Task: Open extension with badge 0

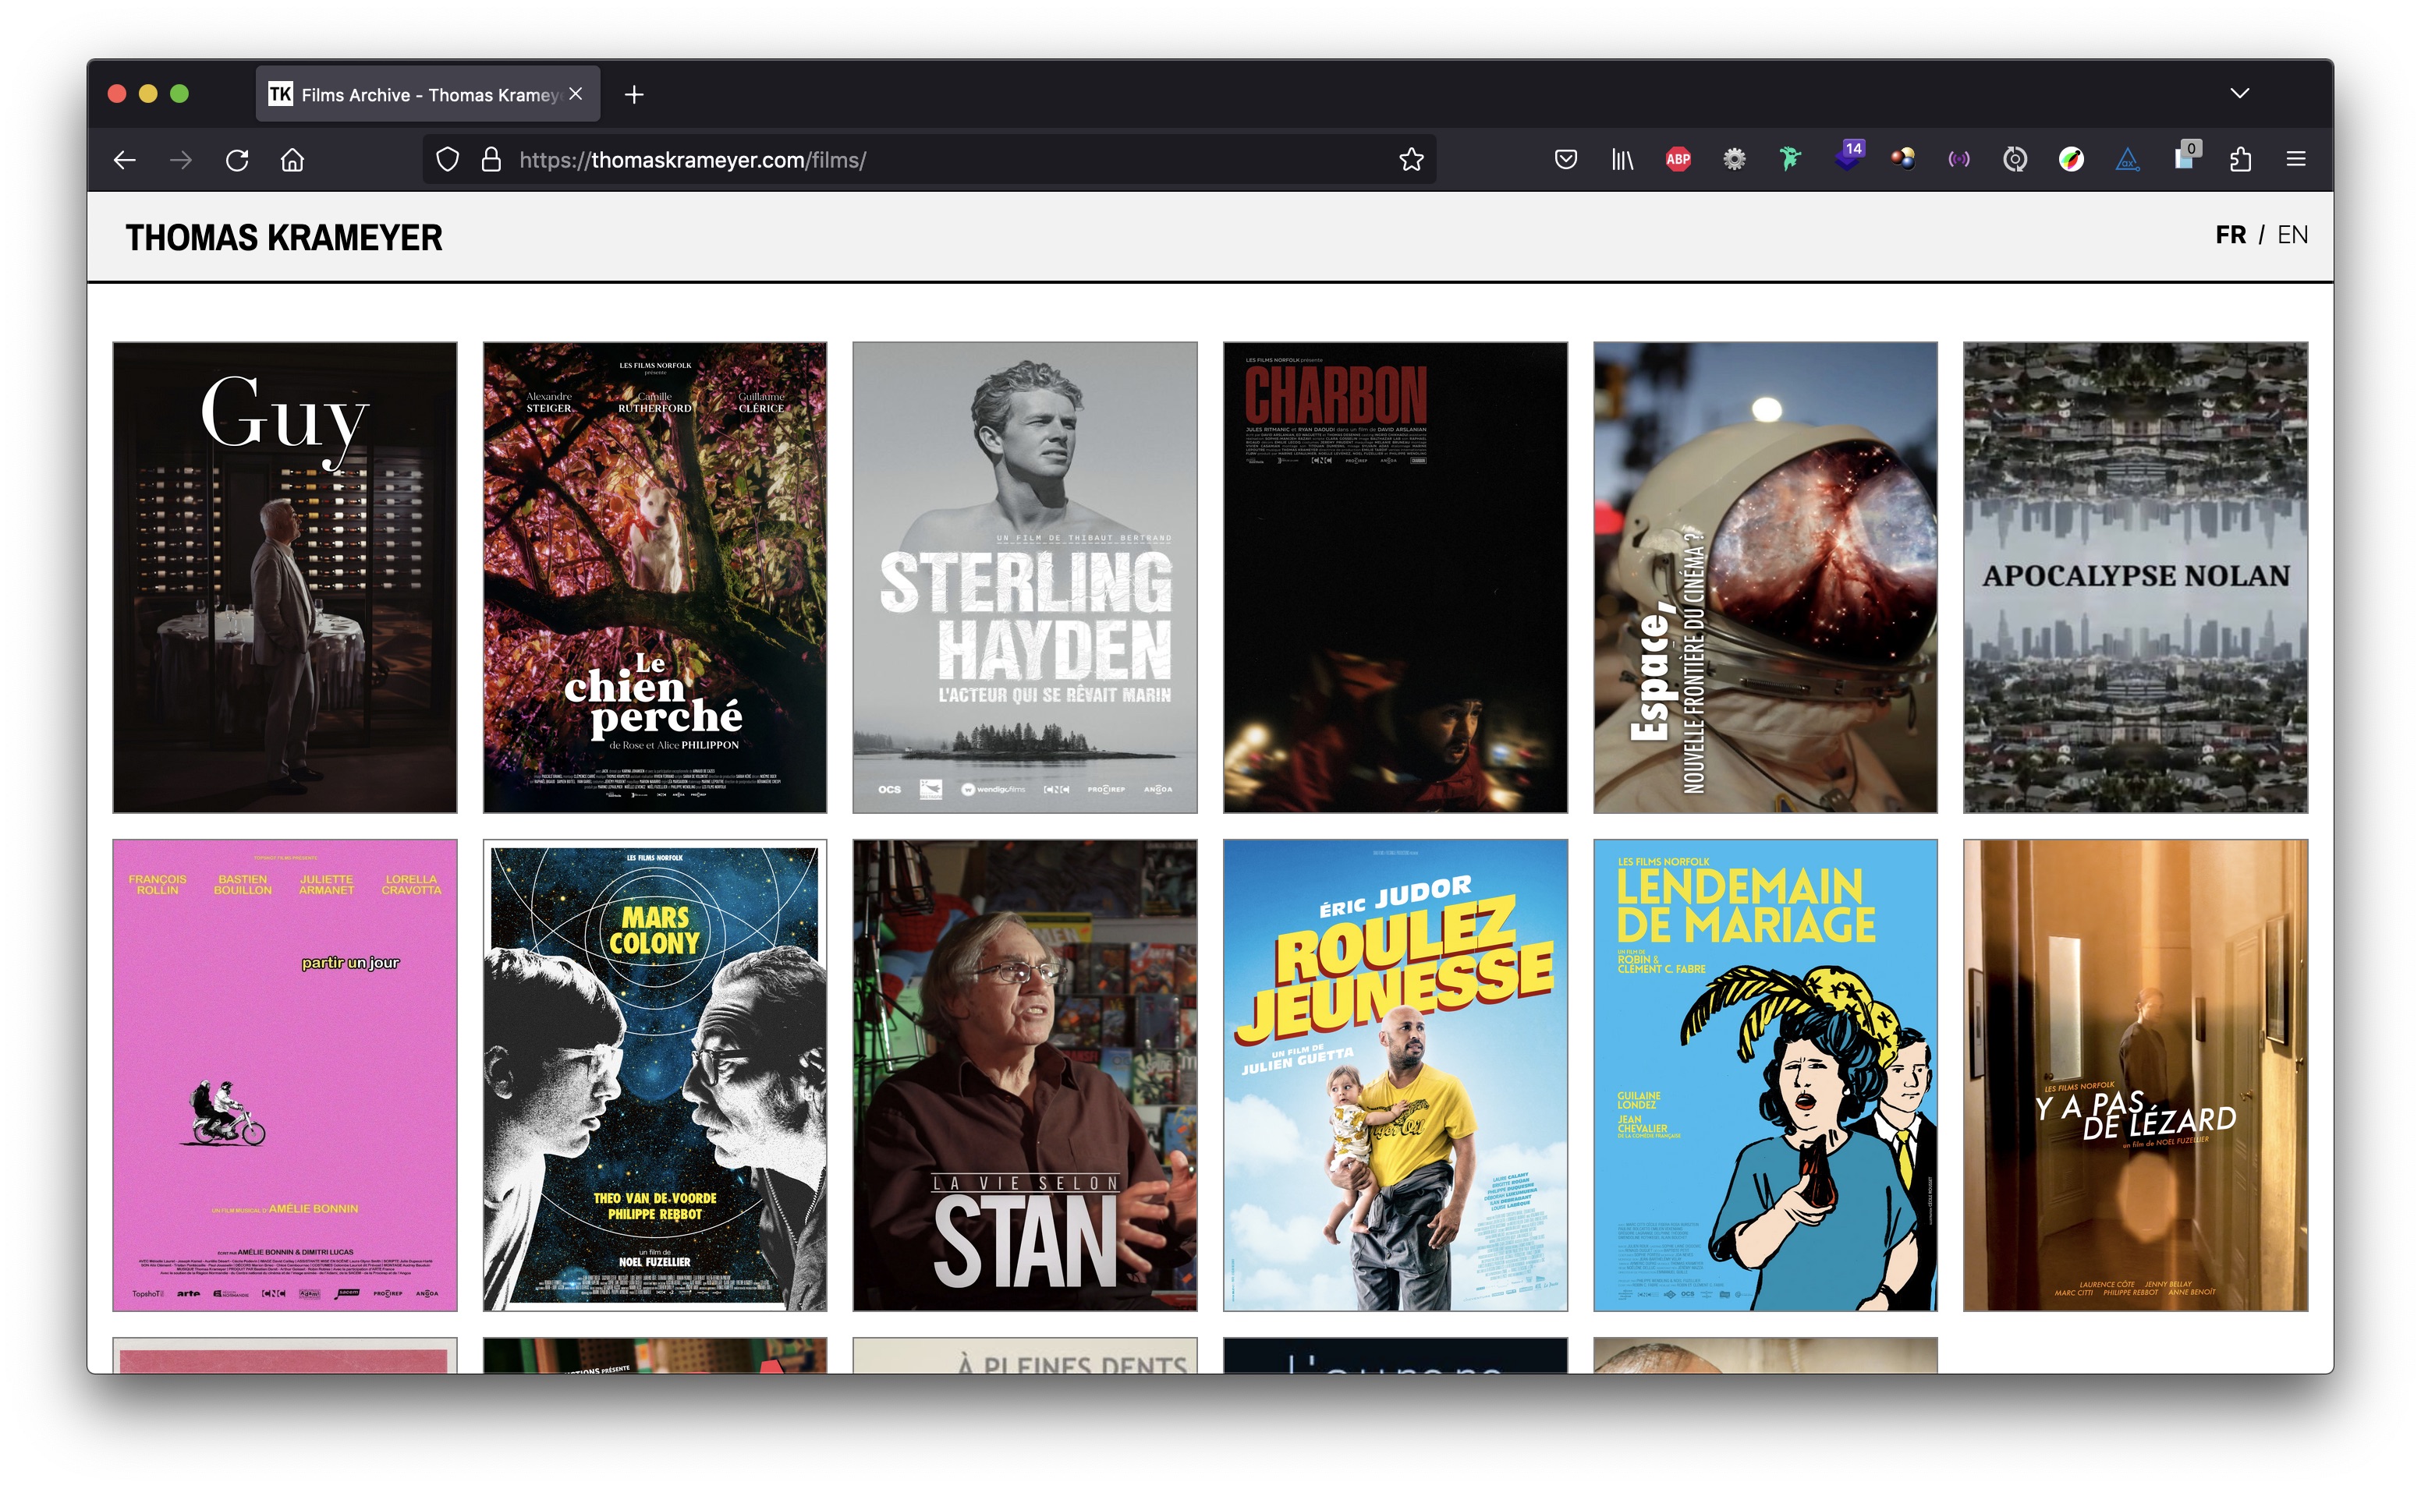Action: click(2185, 157)
